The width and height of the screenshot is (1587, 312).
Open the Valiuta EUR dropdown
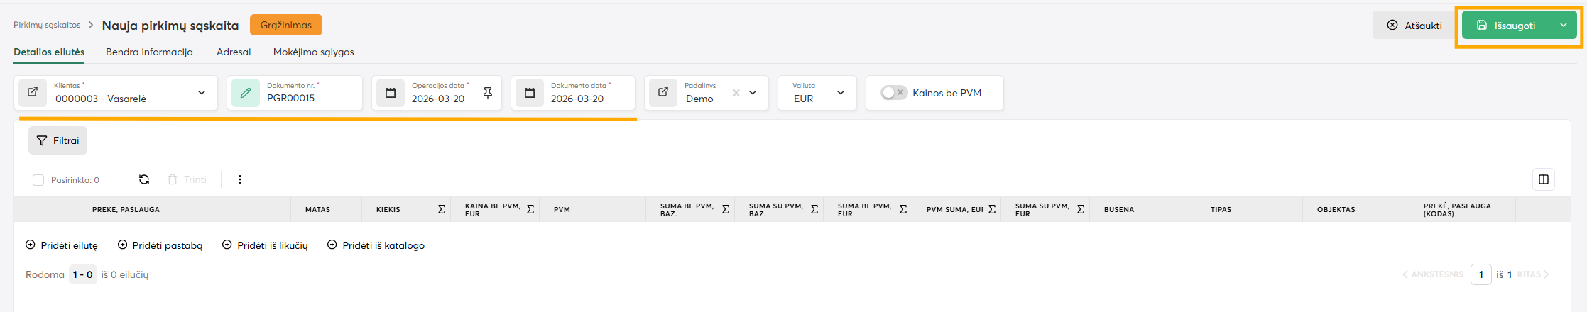pyautogui.click(x=841, y=93)
